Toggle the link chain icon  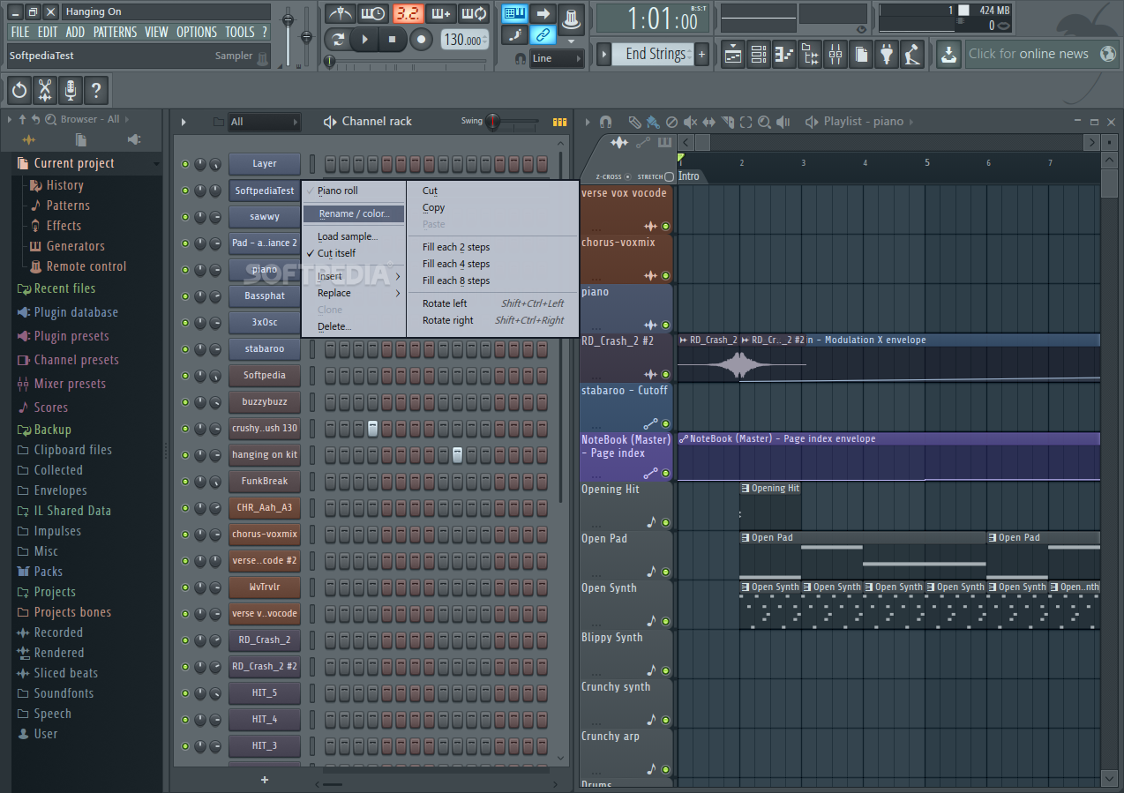tap(543, 35)
